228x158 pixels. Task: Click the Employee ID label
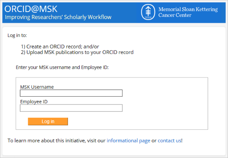[x=34, y=102]
